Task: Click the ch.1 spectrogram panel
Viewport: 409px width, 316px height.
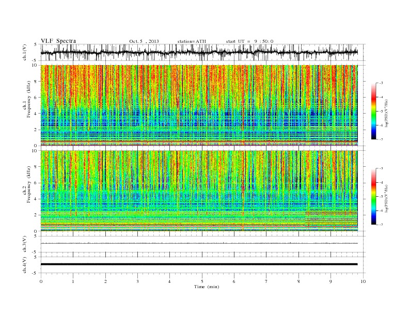Action: point(199,105)
